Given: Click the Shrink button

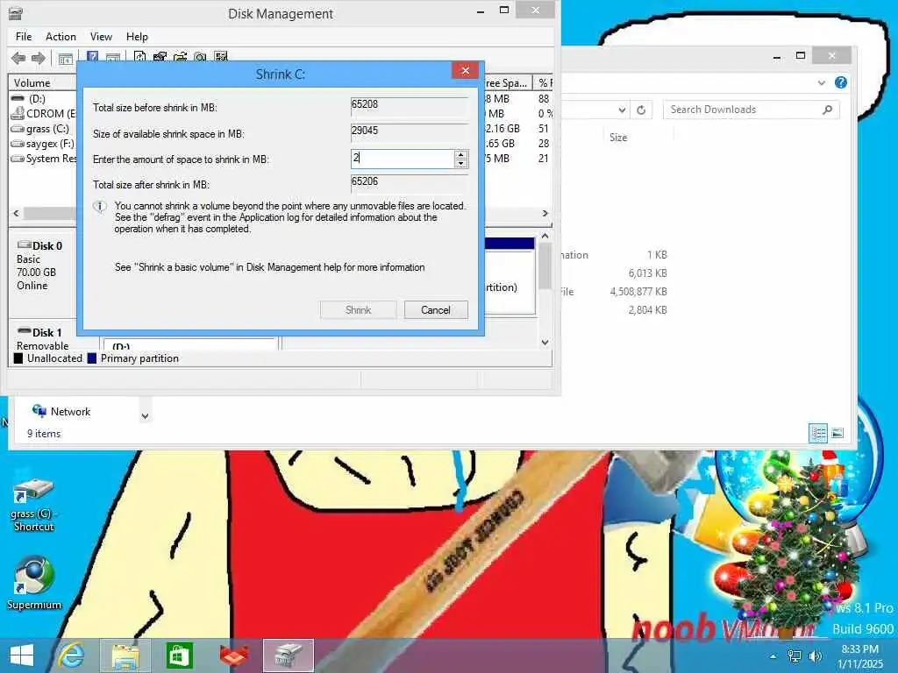Looking at the screenshot, I should click(359, 309).
